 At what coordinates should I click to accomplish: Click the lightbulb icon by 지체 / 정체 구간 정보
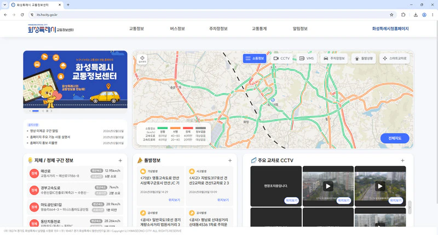(30, 160)
